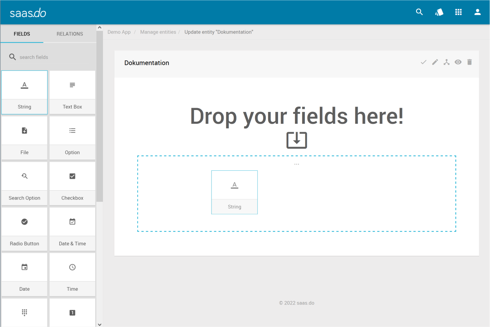Select the Checkbox field tile
Screen dimensions: 490x327
point(72,183)
